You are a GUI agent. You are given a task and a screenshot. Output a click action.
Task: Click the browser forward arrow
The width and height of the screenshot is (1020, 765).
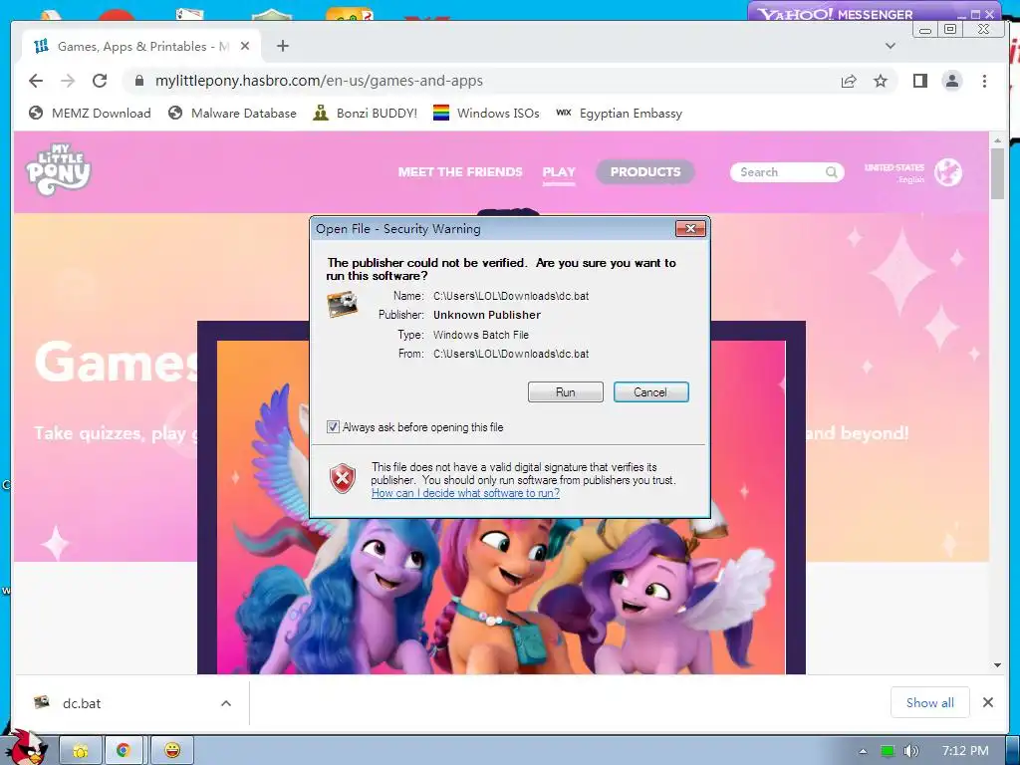pyautogui.click(x=68, y=81)
